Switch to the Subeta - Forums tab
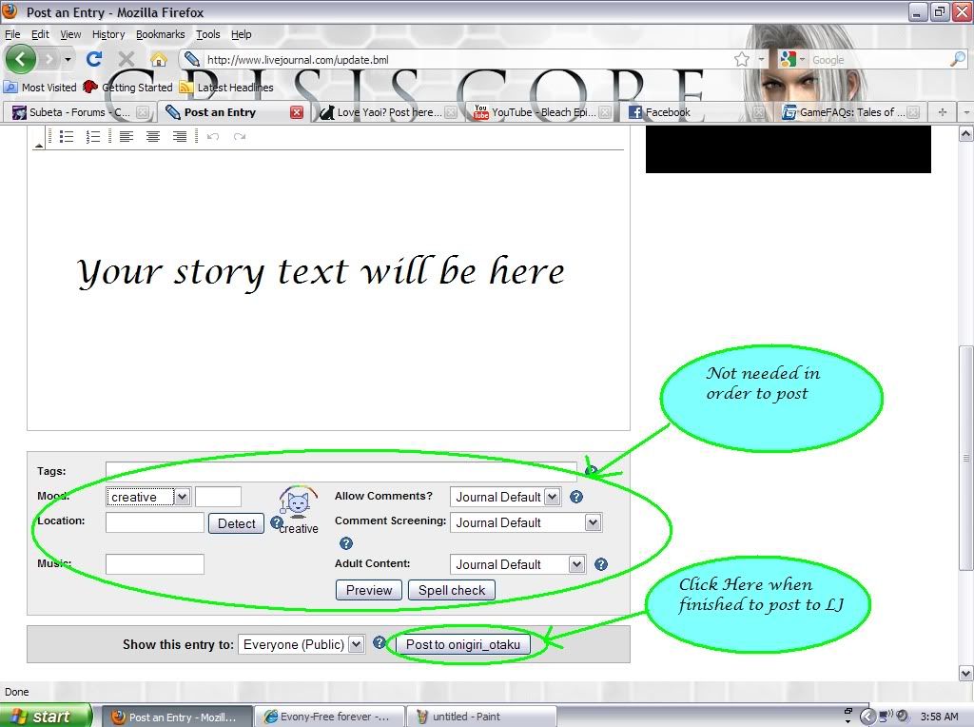This screenshot has height=727, width=974. [x=78, y=112]
